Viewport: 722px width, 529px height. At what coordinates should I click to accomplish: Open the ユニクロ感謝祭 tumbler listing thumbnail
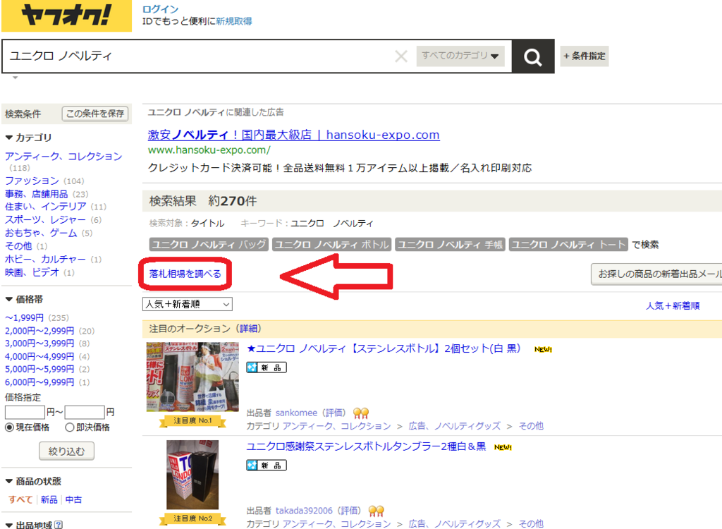tap(192, 475)
